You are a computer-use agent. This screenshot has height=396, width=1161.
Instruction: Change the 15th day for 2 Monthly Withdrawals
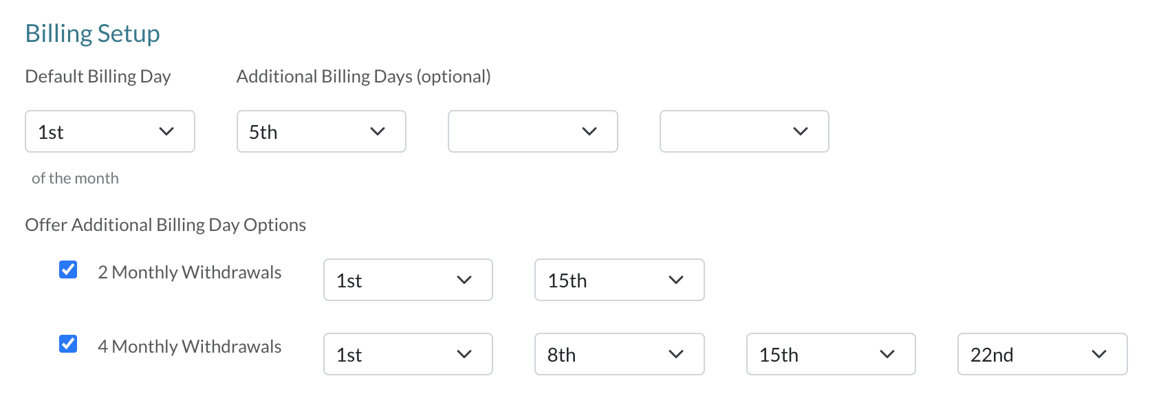pyautogui.click(x=619, y=280)
